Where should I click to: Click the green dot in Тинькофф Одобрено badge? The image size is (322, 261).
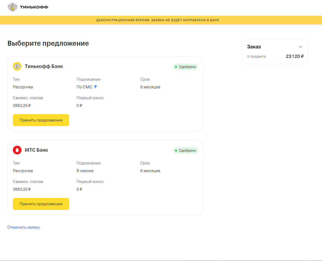[176, 67]
